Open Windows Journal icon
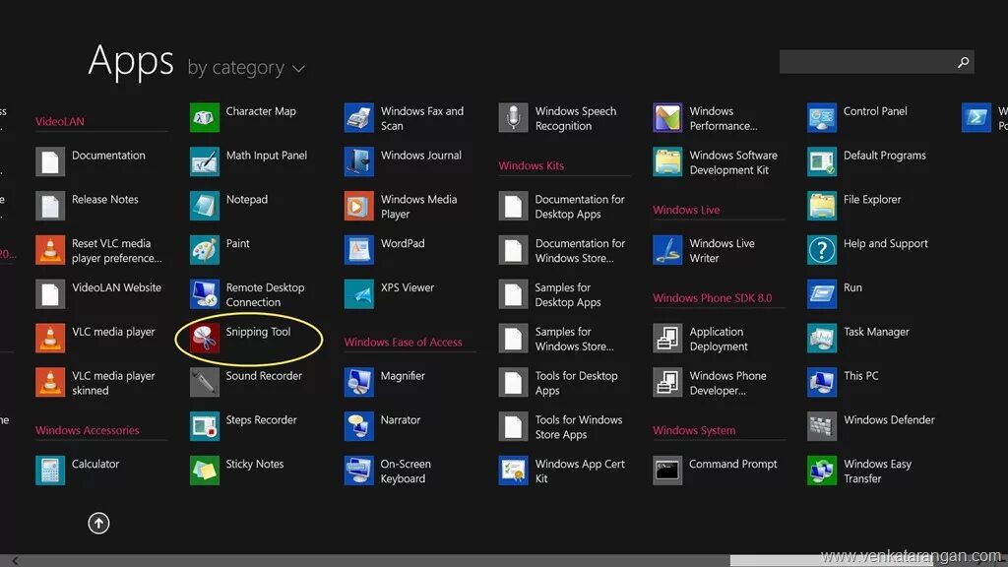Screen dimensions: 1008x567 pyautogui.click(x=358, y=162)
